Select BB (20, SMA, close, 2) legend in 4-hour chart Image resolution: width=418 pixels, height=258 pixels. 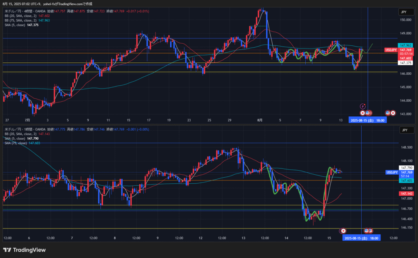pyautogui.click(x=20, y=16)
